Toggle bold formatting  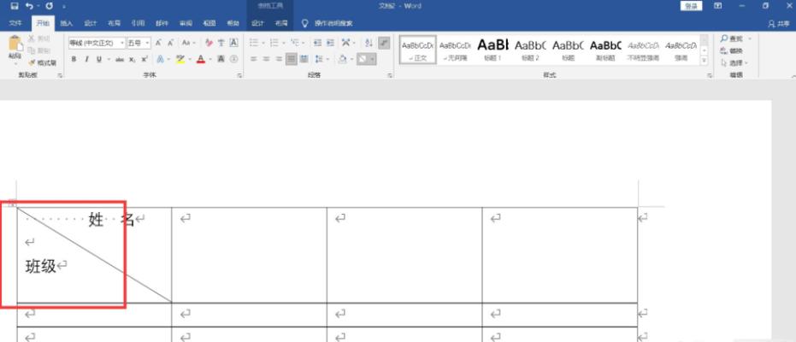(74, 59)
